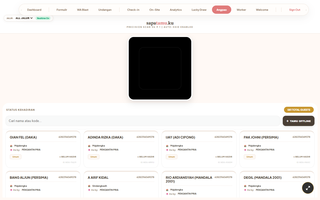Click house icon beside Sindangkasih
320x200 pixels.
point(89,186)
